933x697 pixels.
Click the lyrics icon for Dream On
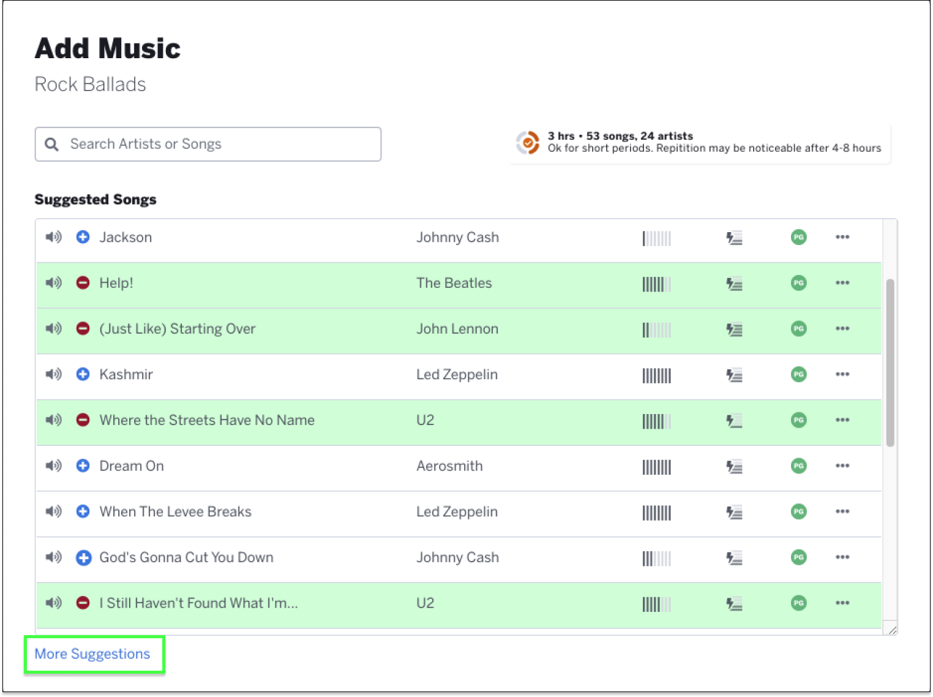(x=734, y=466)
